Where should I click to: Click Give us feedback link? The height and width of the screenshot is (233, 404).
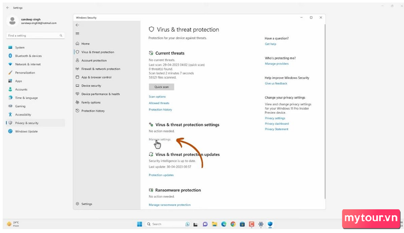[x=276, y=83]
